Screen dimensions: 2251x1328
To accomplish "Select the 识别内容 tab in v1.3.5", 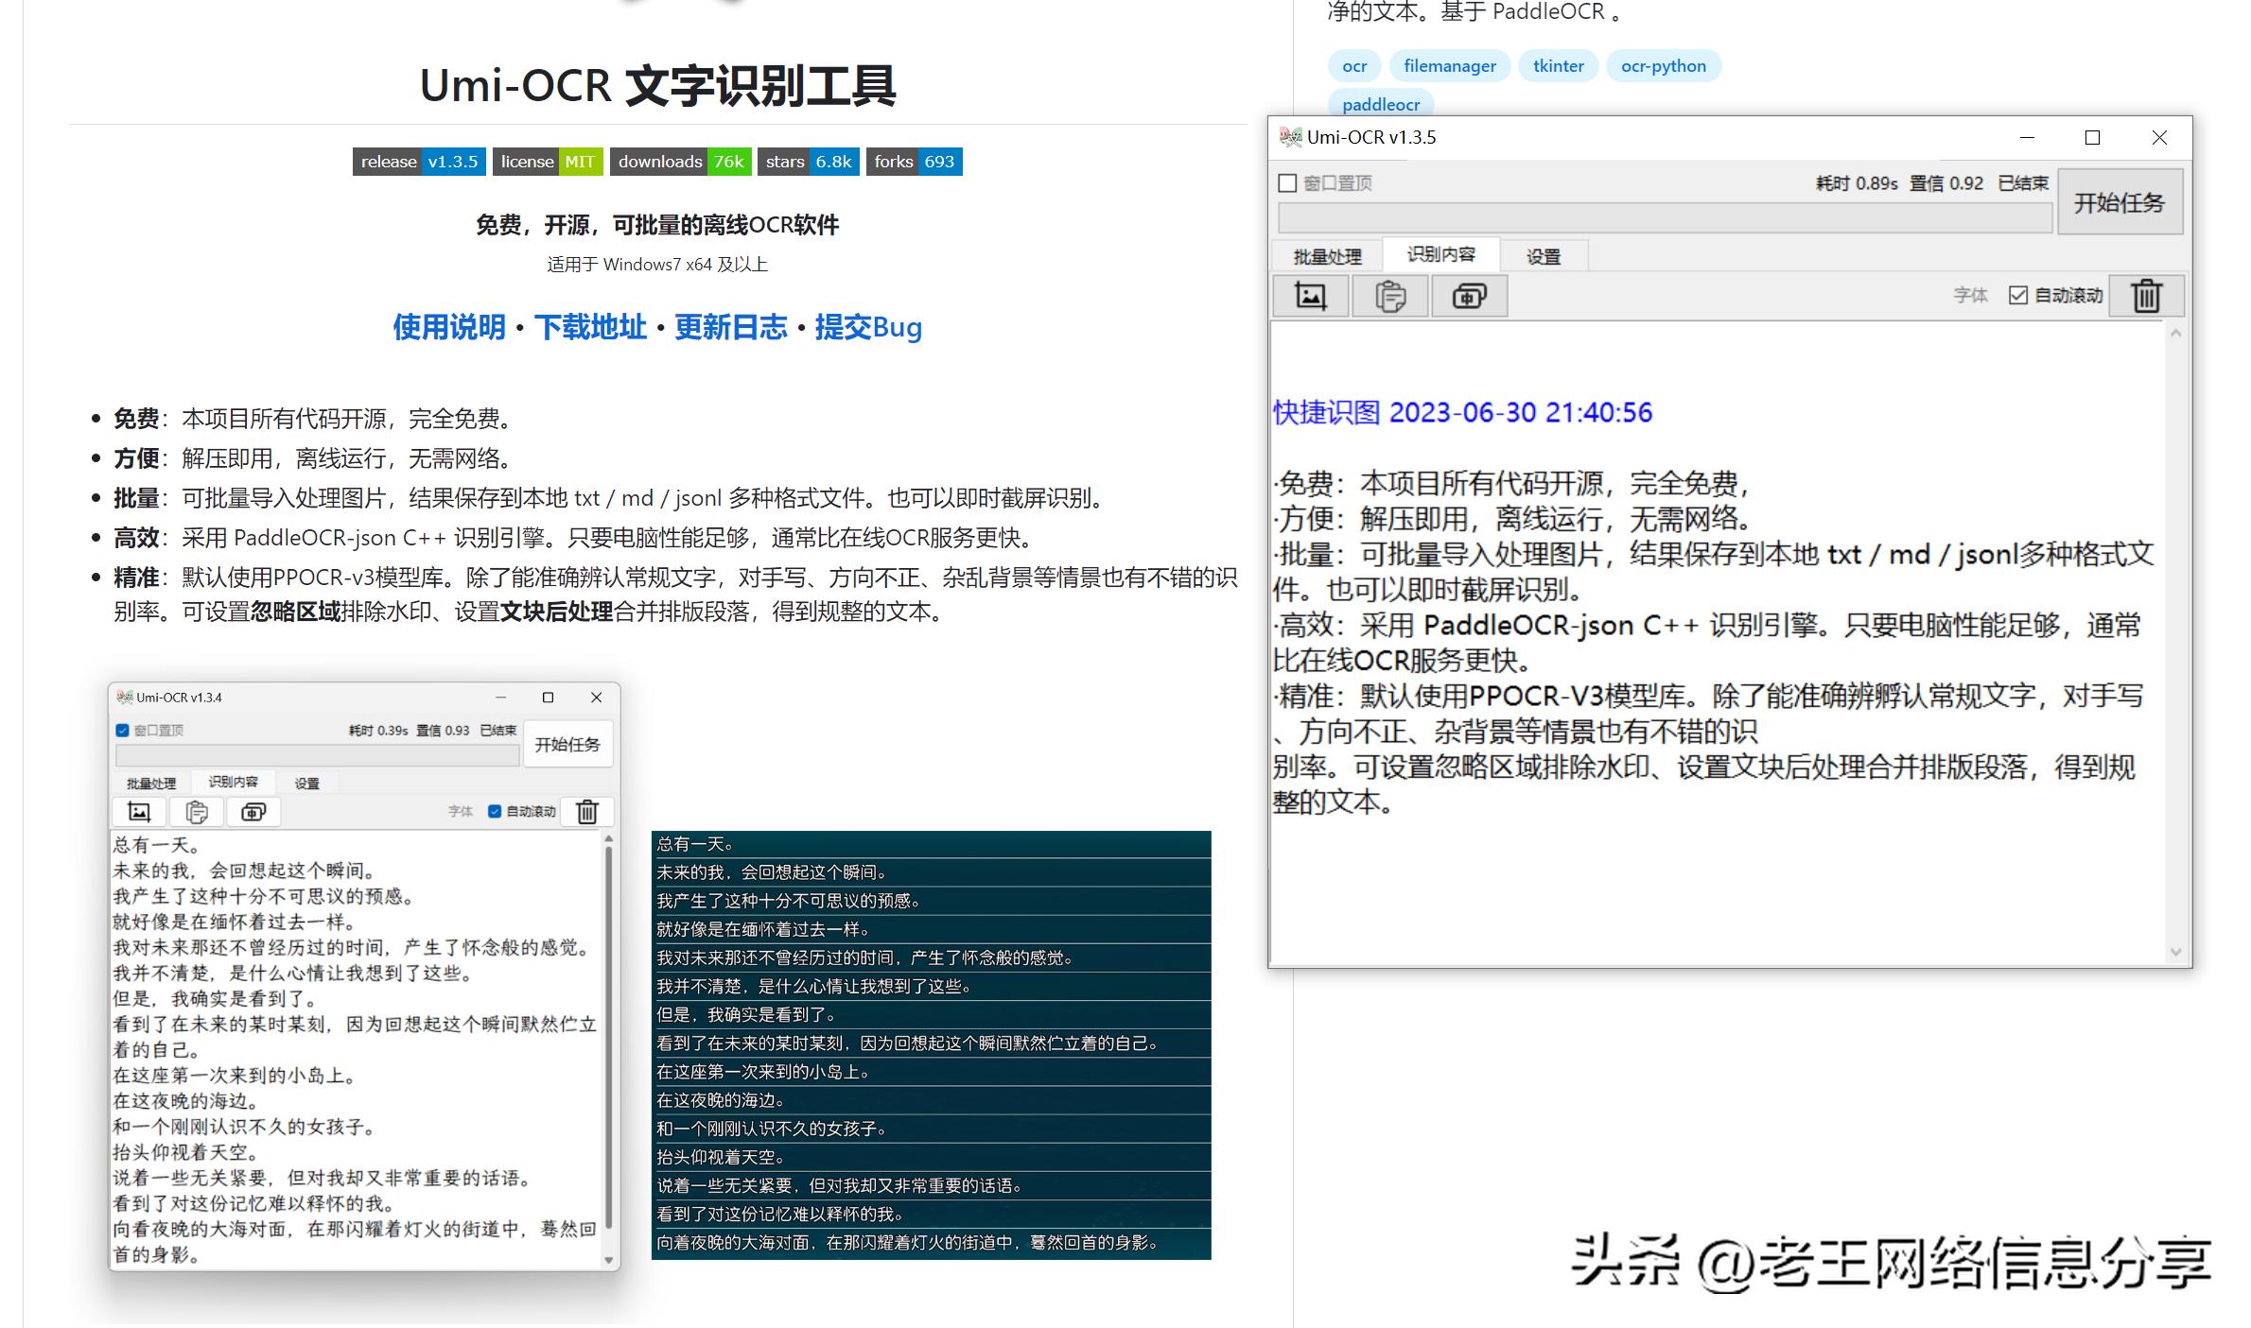I will coord(1441,255).
